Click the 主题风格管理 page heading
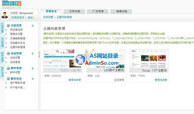The width and height of the screenshot is (194, 114). coord(54,29)
